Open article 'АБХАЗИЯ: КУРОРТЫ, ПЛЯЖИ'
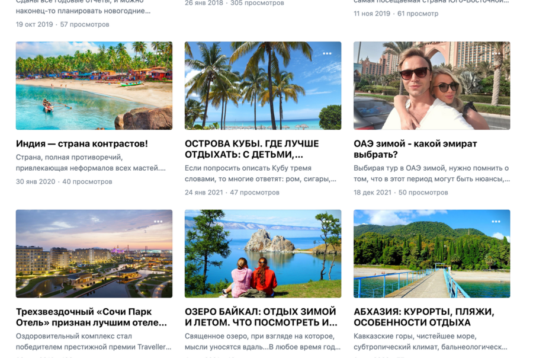533x358 pixels. 424,317
